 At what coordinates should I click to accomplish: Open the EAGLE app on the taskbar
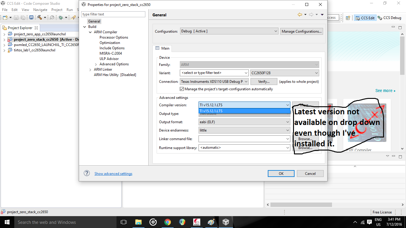point(197,222)
